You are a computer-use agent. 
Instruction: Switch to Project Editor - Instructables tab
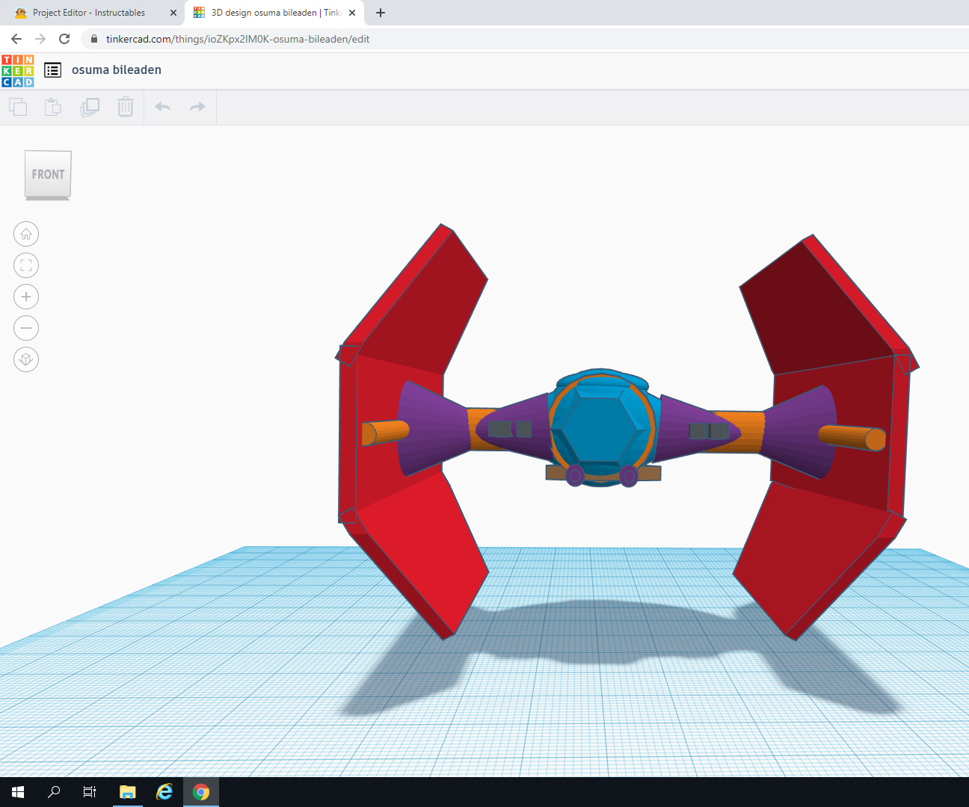[89, 13]
